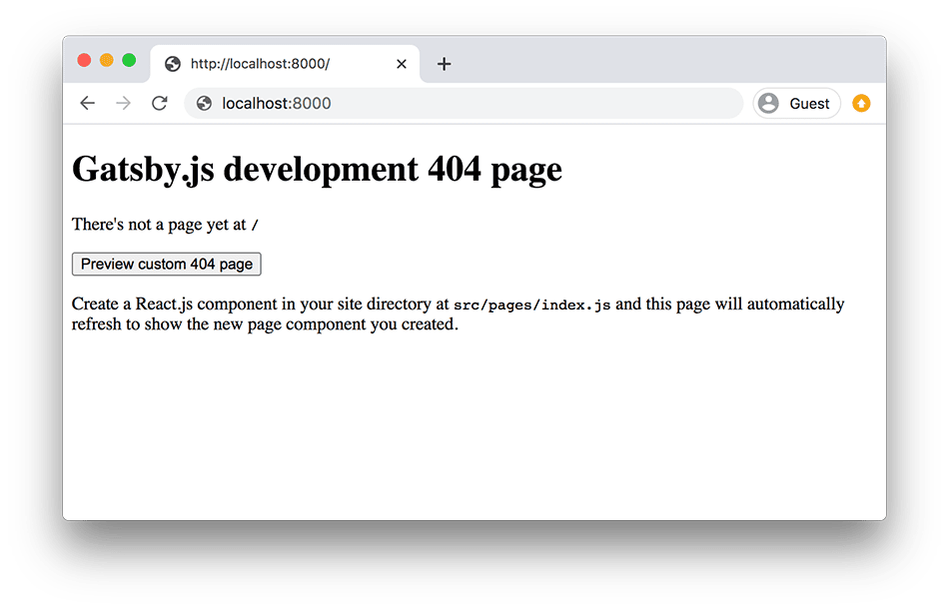Click the "refresh to show the new page" text
Image resolution: width=949 pixels, height=610 pixels.
177,324
